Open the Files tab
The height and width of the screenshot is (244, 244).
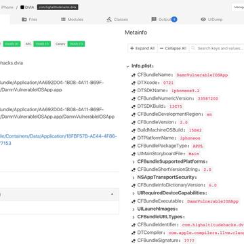click(29, 20)
